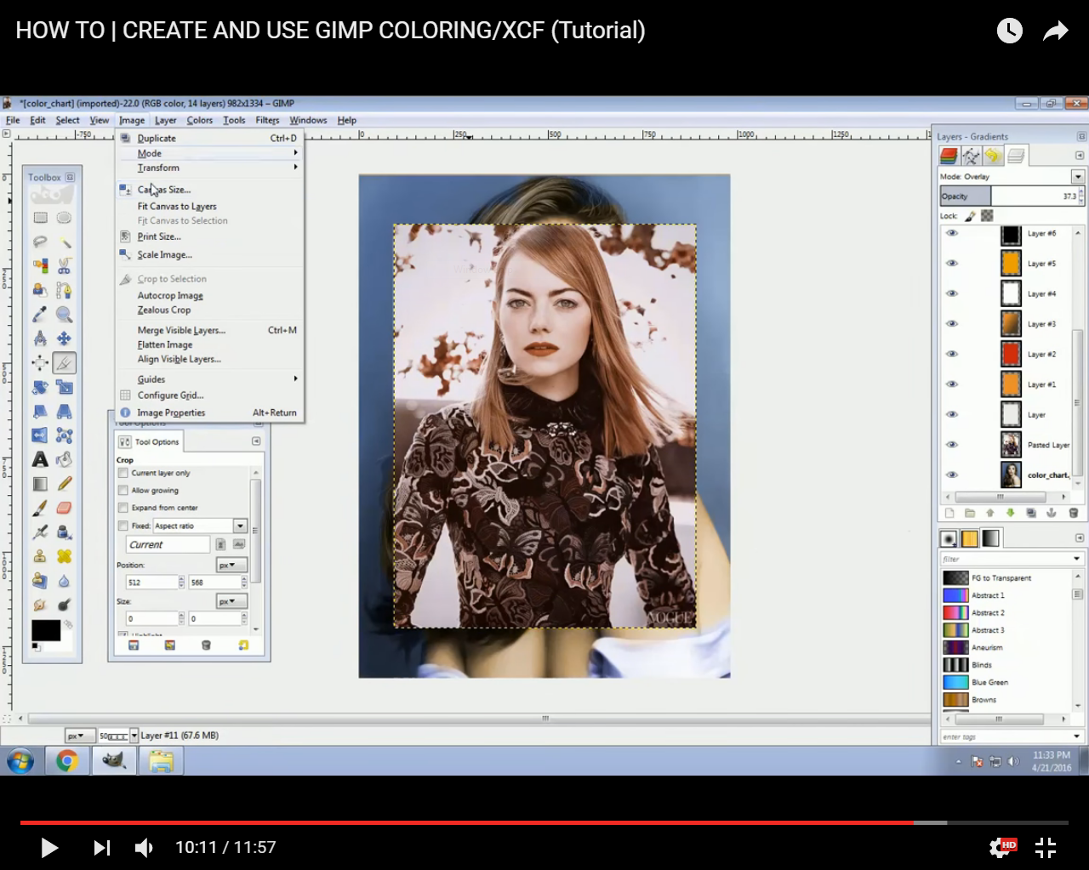Enable Current layer only checkbox
Screen dimensions: 1089x870
123,473
